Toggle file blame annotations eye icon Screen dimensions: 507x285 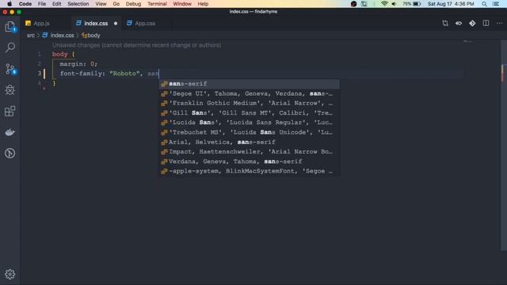click(459, 23)
